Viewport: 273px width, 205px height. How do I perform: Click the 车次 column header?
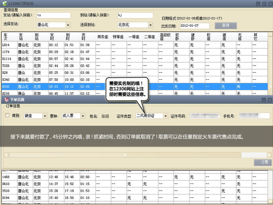(x=9, y=37)
